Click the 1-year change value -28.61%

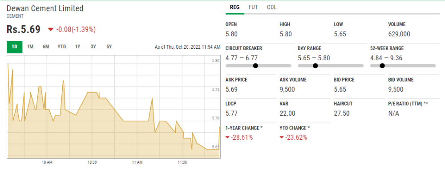242,138
